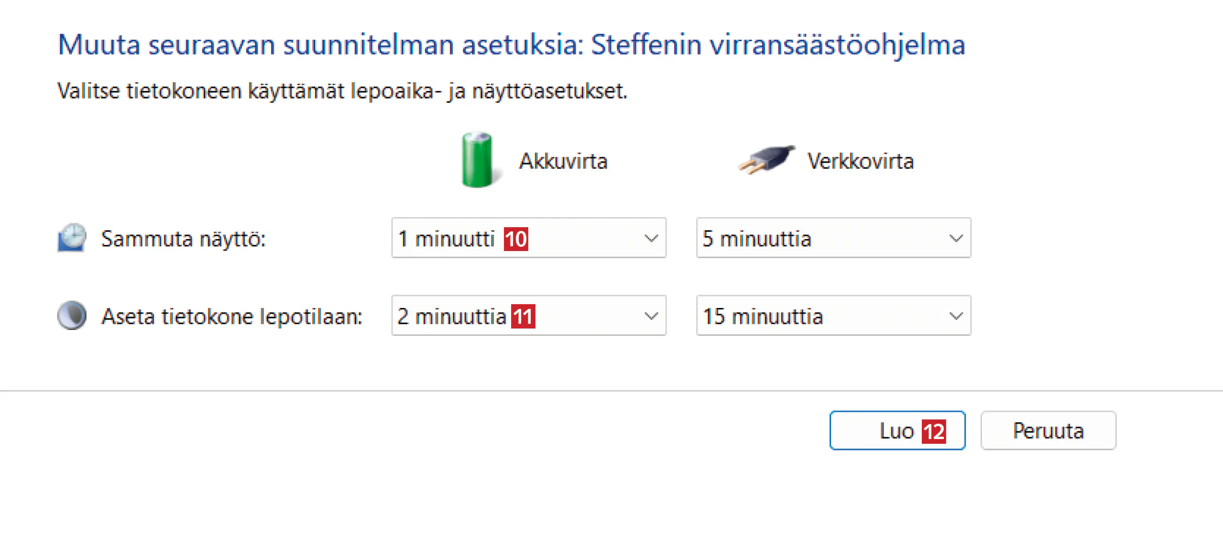Click the red badge numbered 10
Screen dimensions: 1223x549
point(515,239)
